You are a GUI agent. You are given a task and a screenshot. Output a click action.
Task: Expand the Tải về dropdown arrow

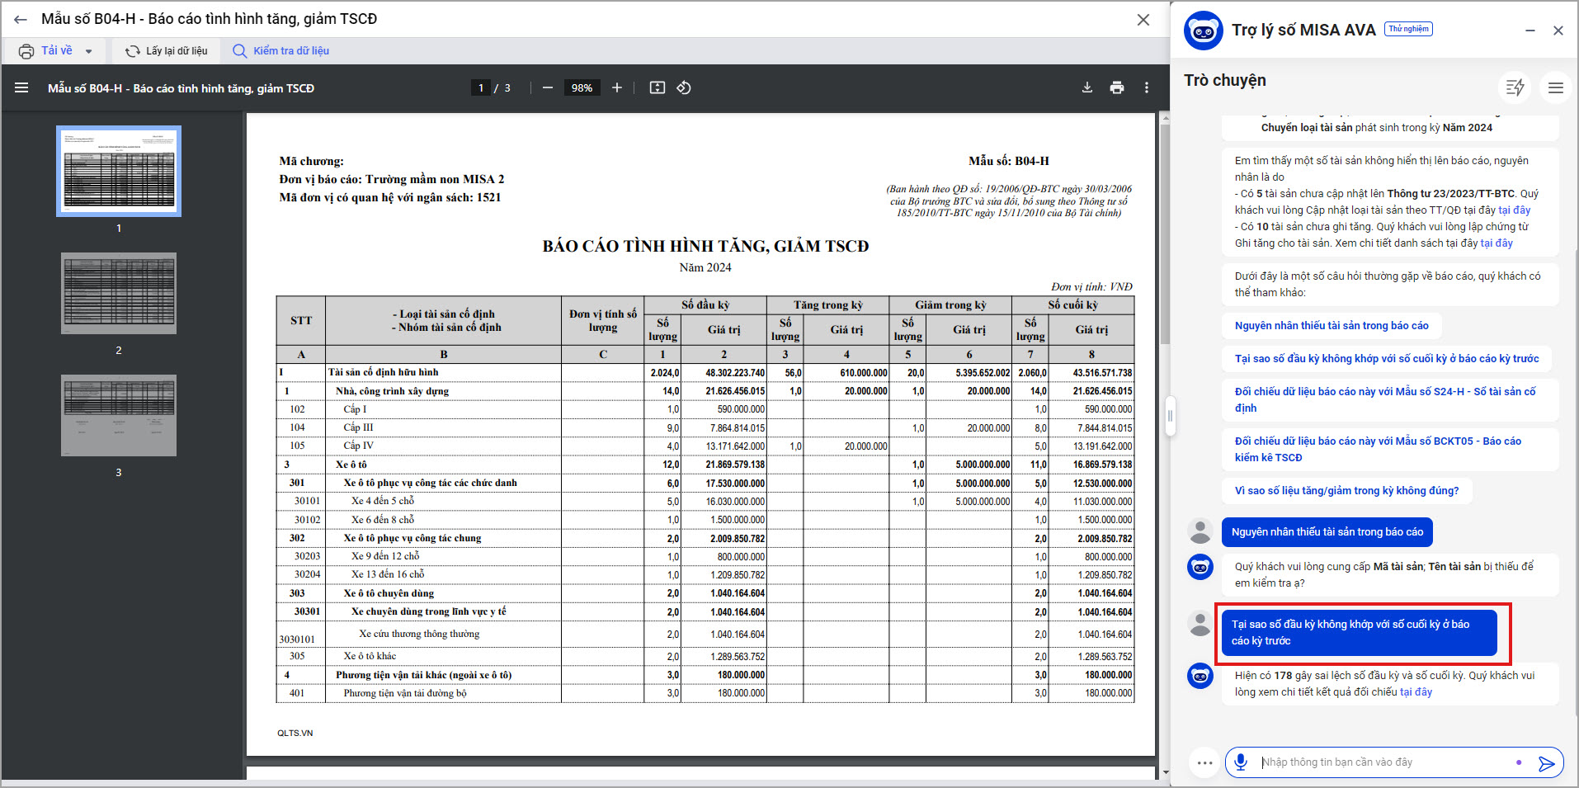pyautogui.click(x=88, y=51)
